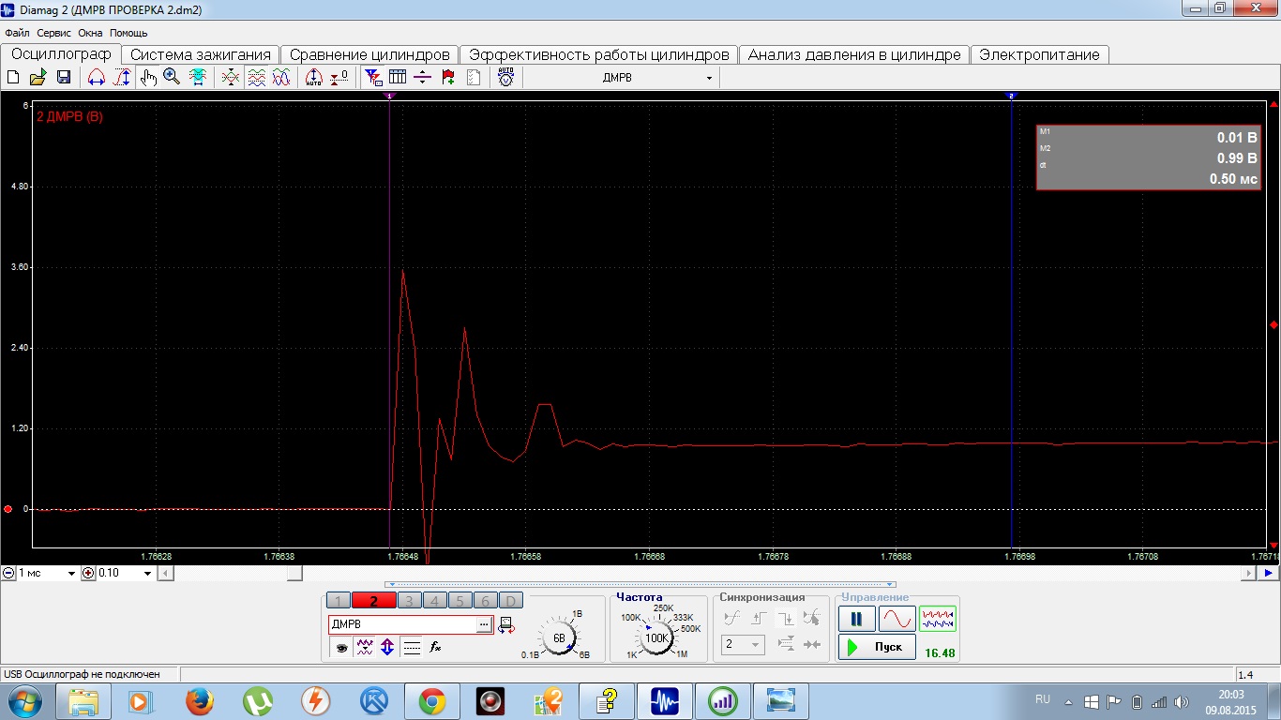Click the sensor swap icon beside channel name

coord(506,624)
